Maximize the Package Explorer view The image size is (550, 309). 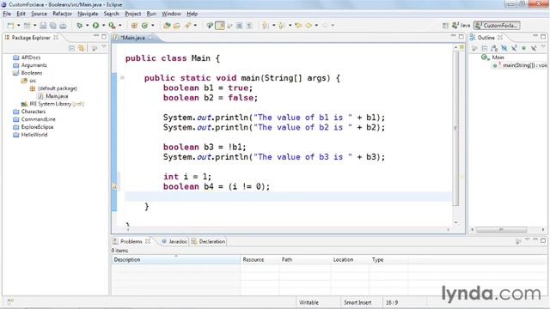104,36
